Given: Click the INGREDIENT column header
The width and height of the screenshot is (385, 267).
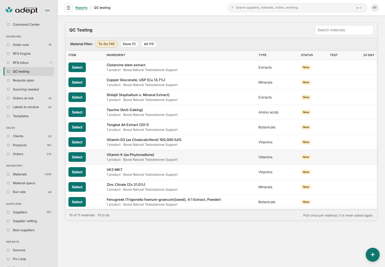Looking at the screenshot, I should (116, 55).
